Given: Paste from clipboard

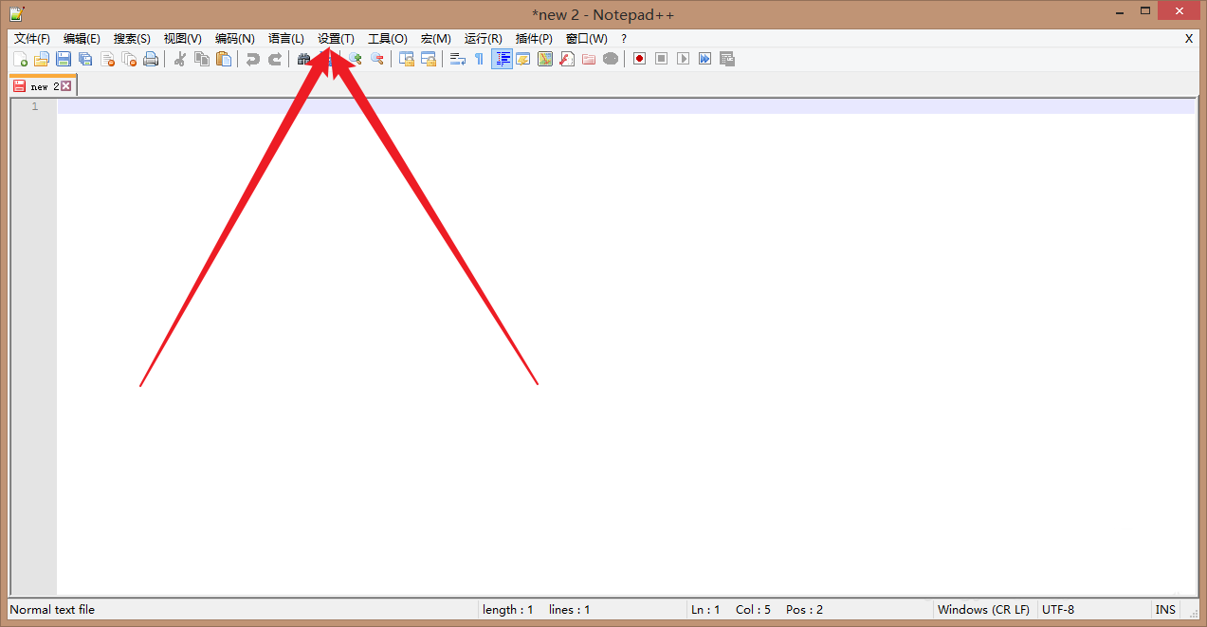Looking at the screenshot, I should point(223,59).
